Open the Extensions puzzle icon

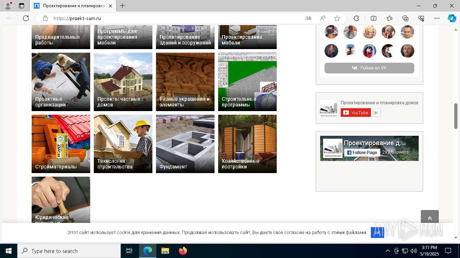(x=356, y=18)
